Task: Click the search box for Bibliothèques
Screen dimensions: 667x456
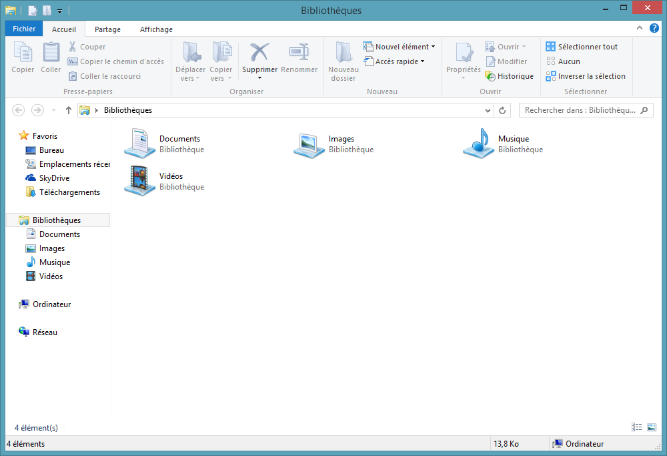Action: tap(580, 110)
